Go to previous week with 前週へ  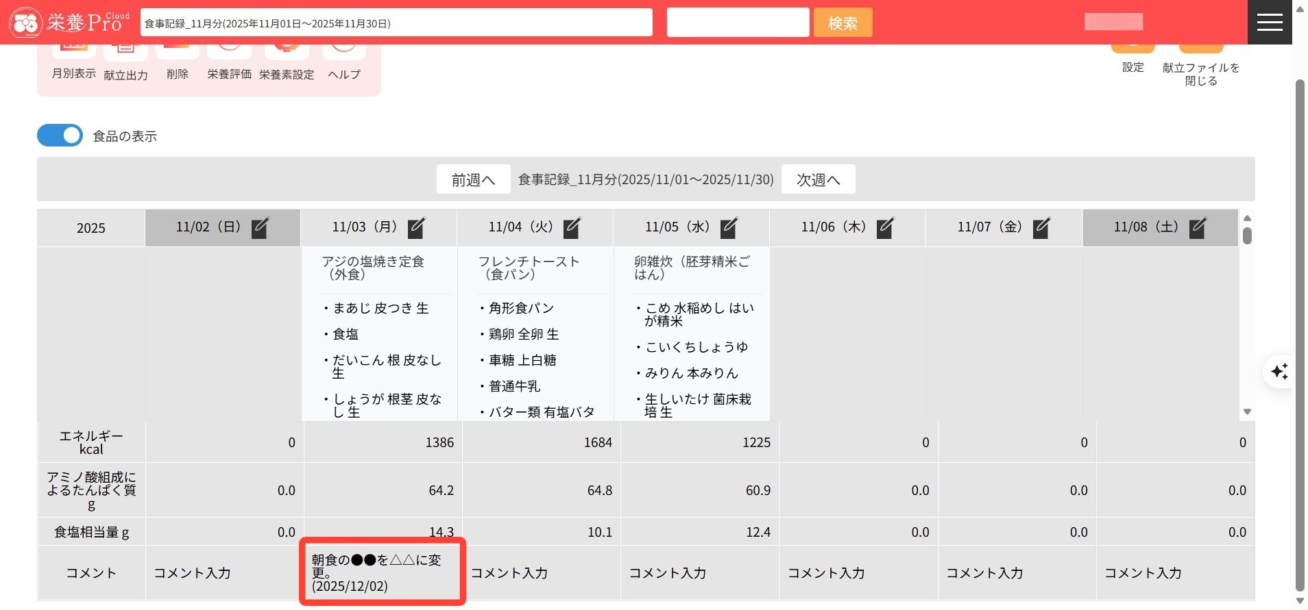click(473, 179)
